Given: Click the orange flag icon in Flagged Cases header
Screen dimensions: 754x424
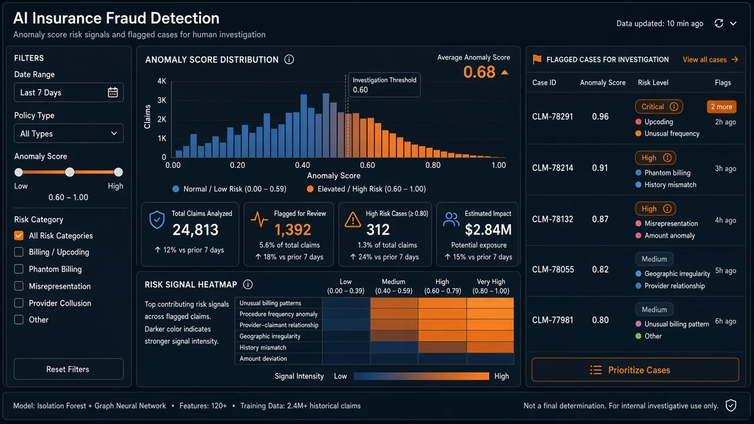Looking at the screenshot, I should [537, 59].
